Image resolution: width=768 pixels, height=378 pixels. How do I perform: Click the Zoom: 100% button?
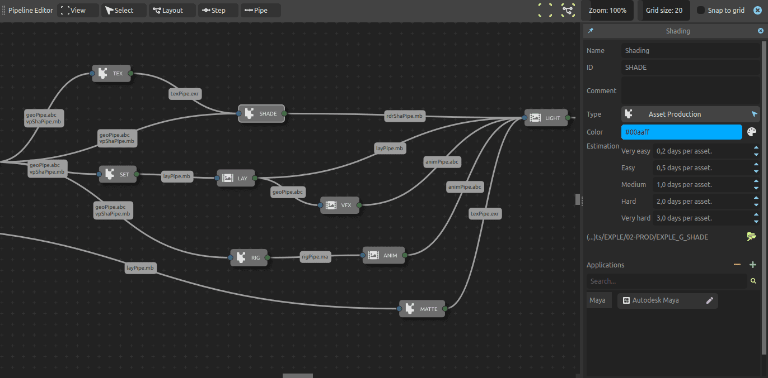(x=607, y=10)
